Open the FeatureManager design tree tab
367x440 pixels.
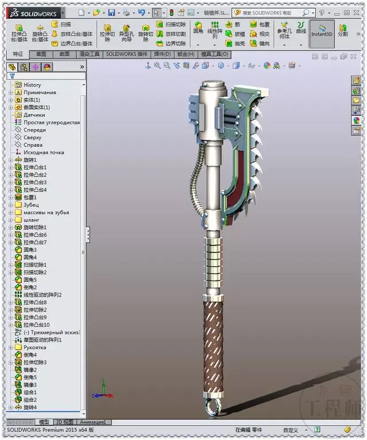[12, 67]
